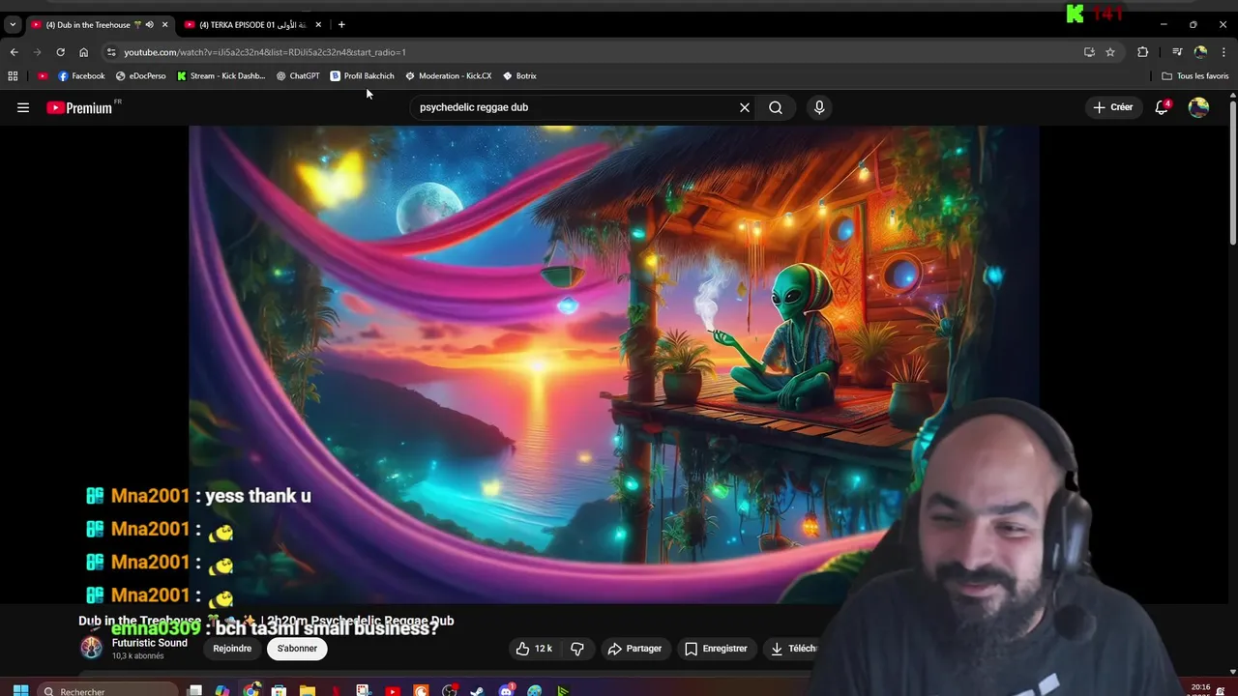Close the TERKA EPISODE 01 tab

point(318,24)
